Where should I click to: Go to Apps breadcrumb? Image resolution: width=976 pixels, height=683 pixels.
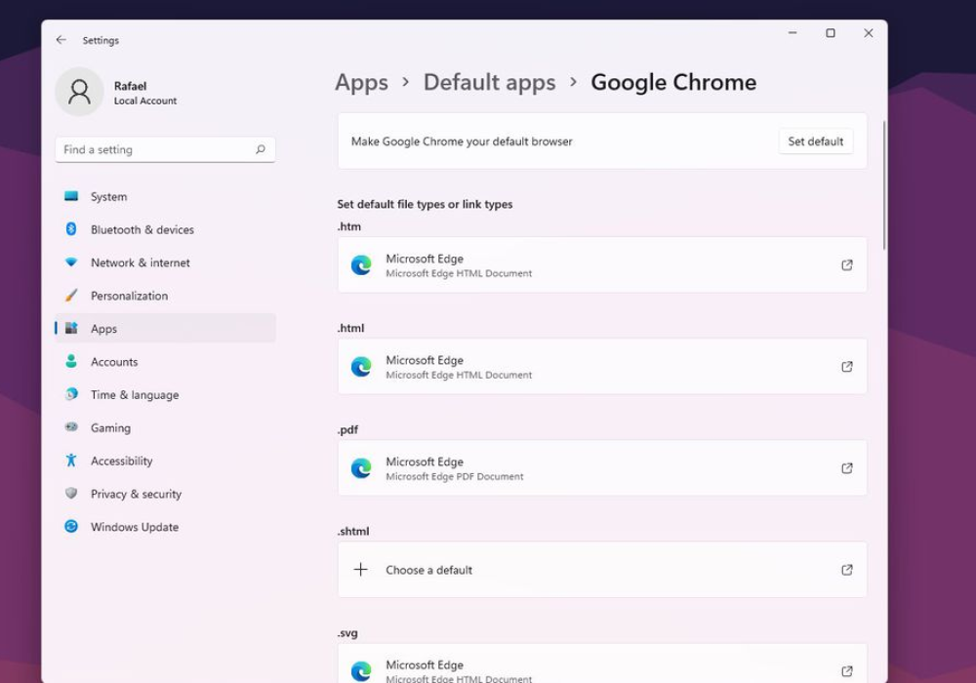pos(362,82)
